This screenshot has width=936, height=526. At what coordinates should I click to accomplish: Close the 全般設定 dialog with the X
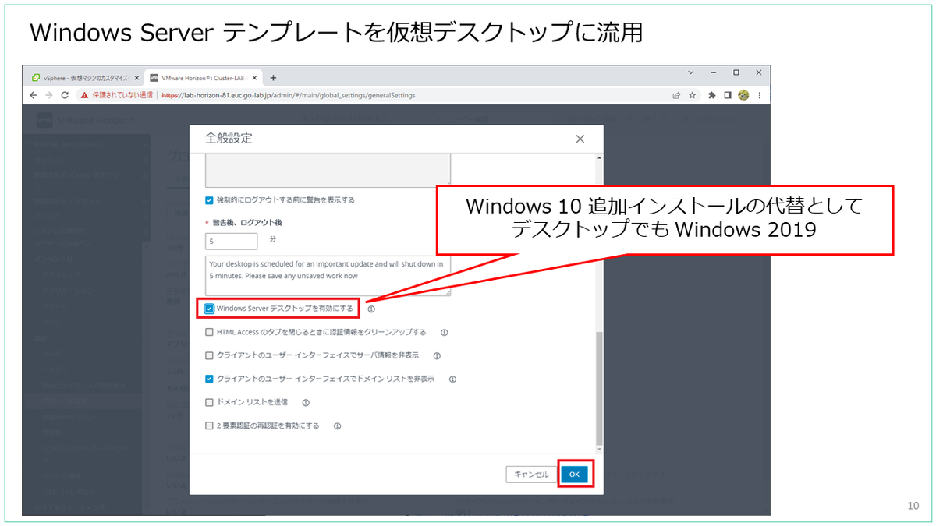click(580, 139)
